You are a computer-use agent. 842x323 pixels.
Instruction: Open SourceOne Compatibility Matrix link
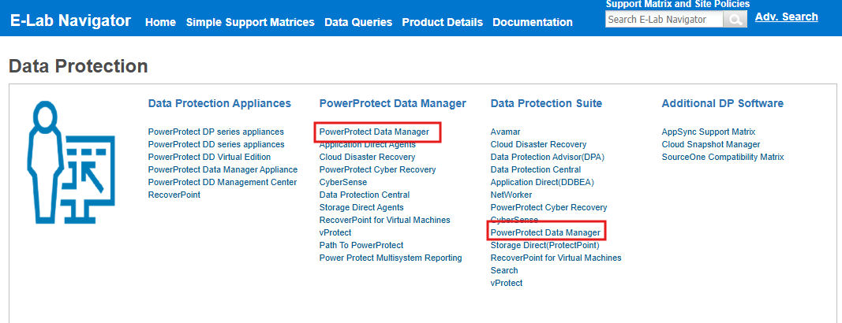tap(723, 157)
